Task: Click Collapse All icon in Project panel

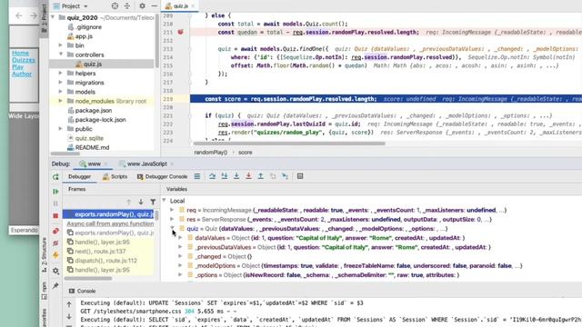Action: click(x=127, y=6)
